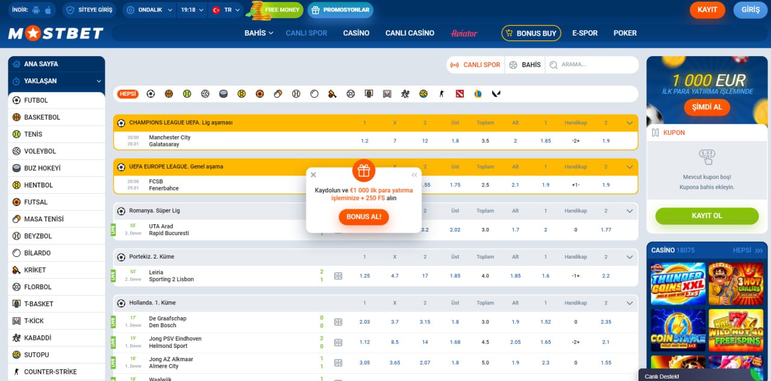
Task: Switch search filter to CANLI SPOR
Action: (x=475, y=65)
